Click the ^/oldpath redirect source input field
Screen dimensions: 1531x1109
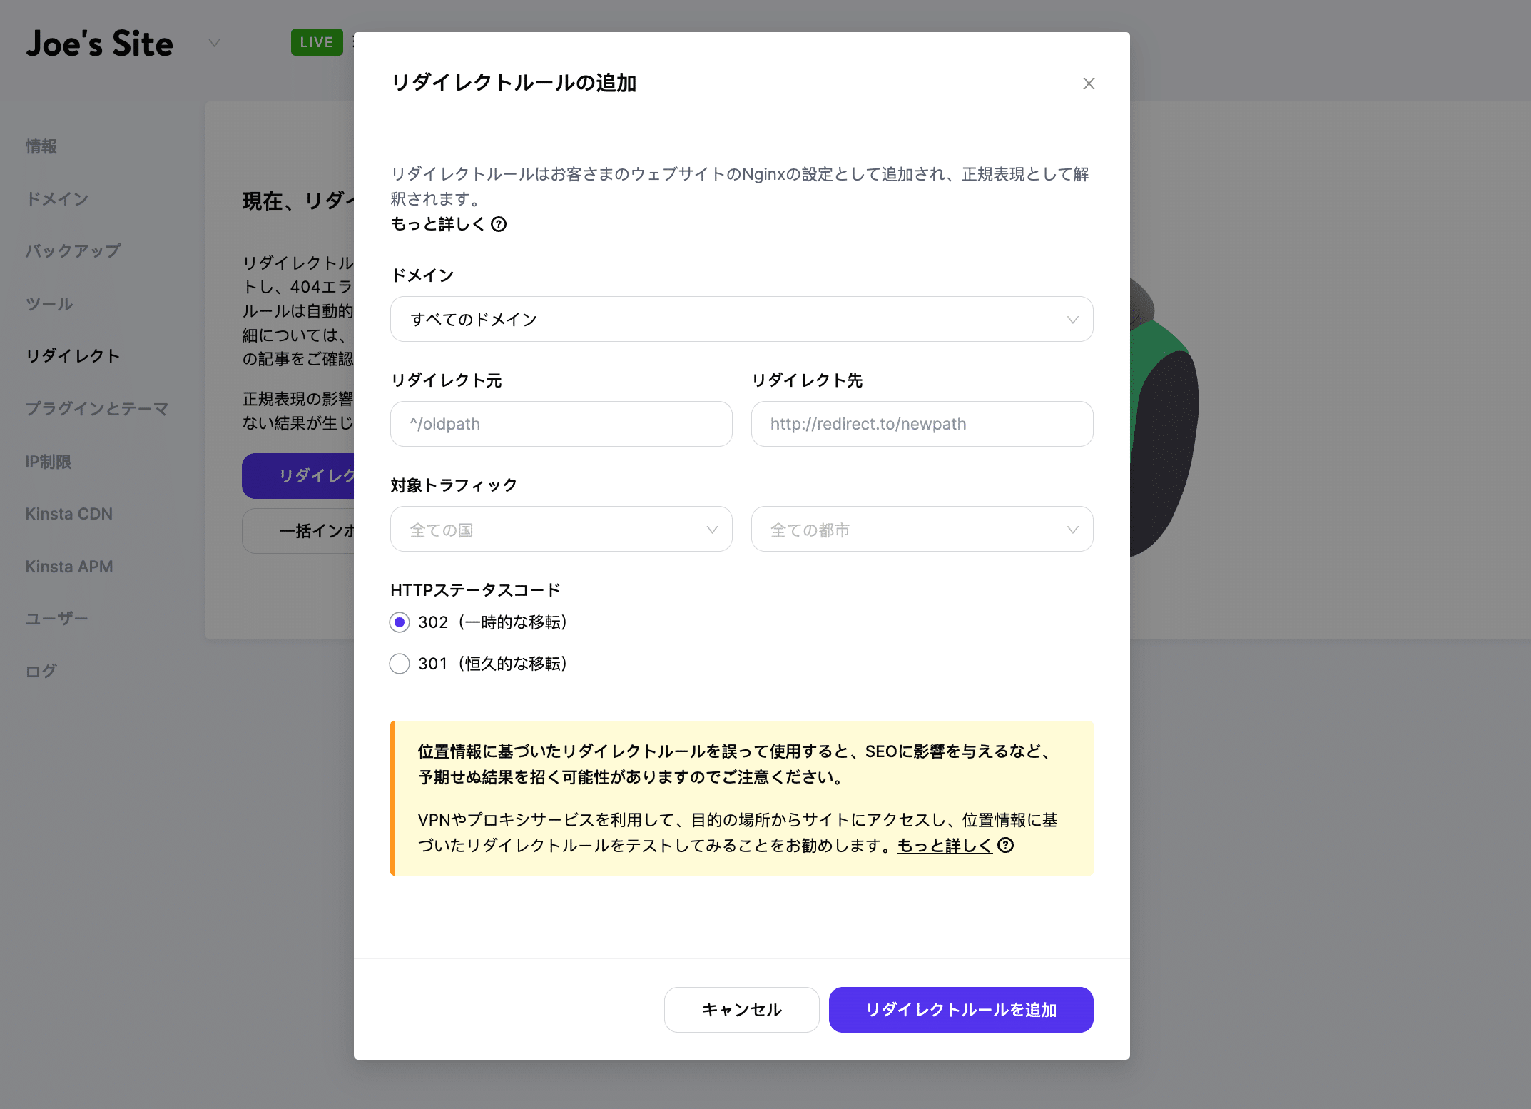point(561,424)
